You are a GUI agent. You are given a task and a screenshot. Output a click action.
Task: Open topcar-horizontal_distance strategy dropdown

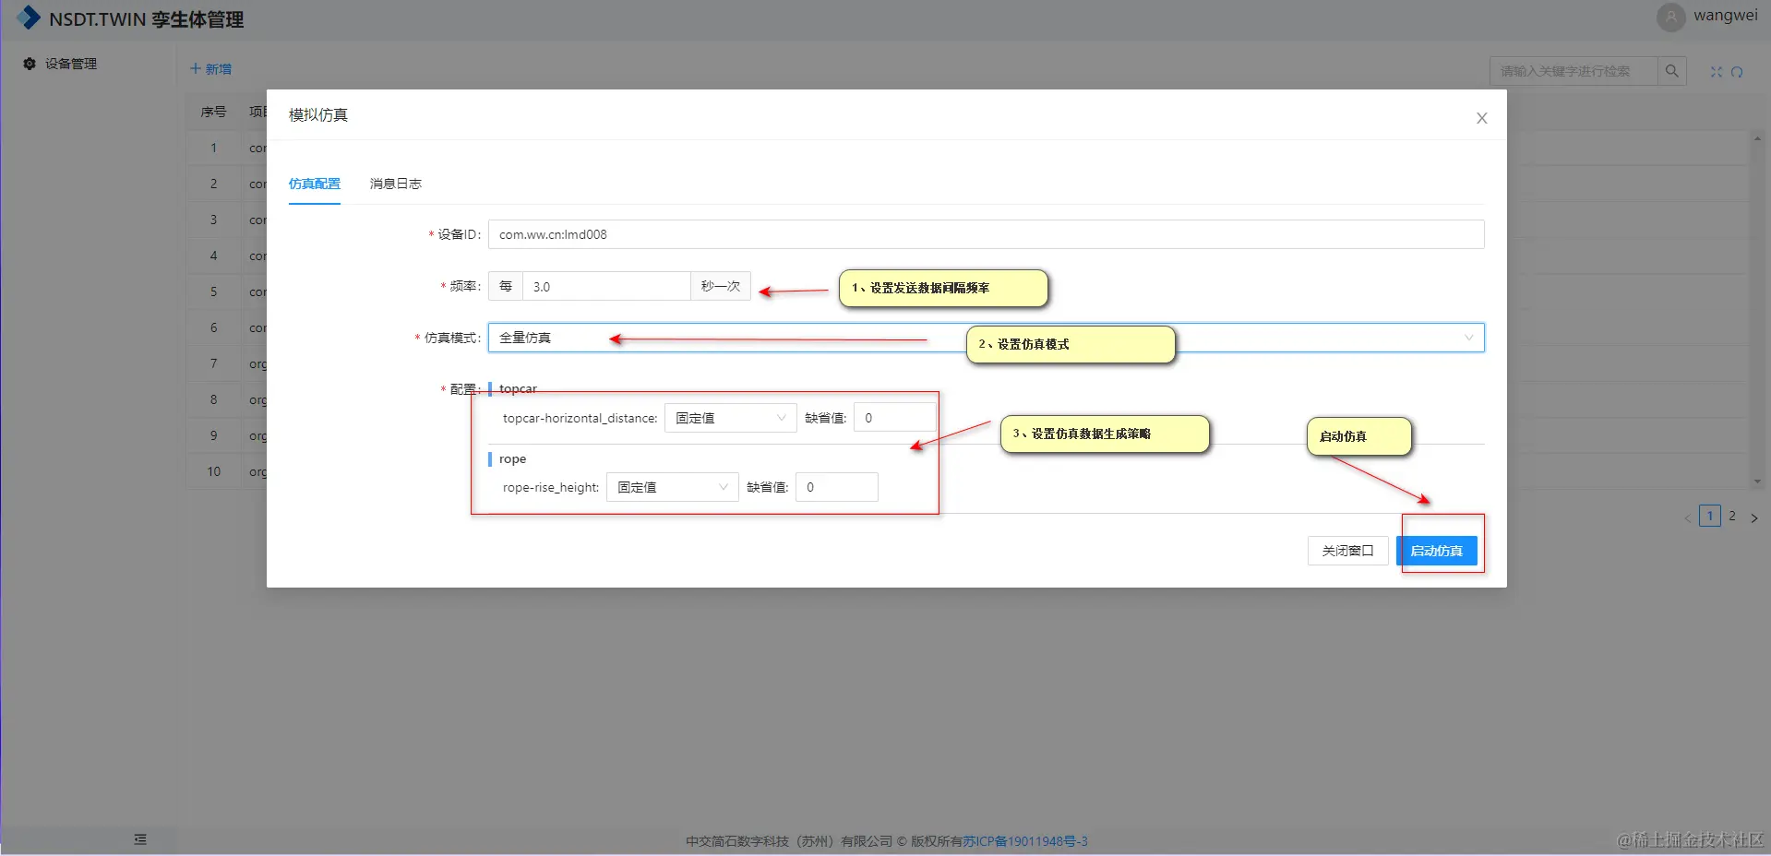click(730, 418)
